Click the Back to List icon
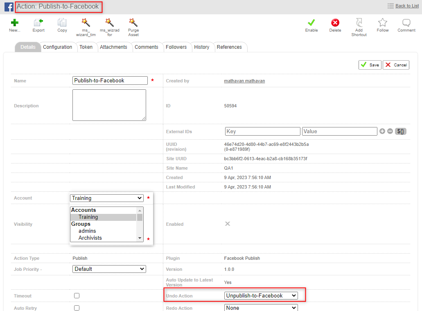 tap(390, 6)
